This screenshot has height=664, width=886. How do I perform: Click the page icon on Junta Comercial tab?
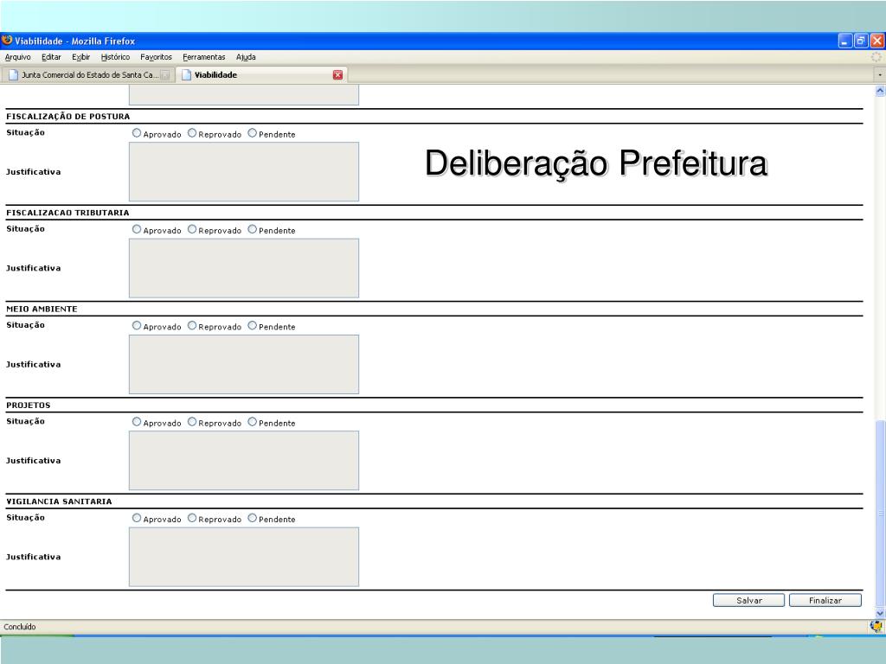[13, 75]
